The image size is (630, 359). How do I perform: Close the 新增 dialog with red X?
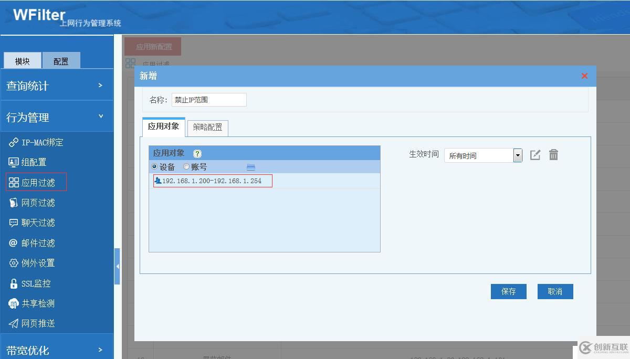click(584, 76)
